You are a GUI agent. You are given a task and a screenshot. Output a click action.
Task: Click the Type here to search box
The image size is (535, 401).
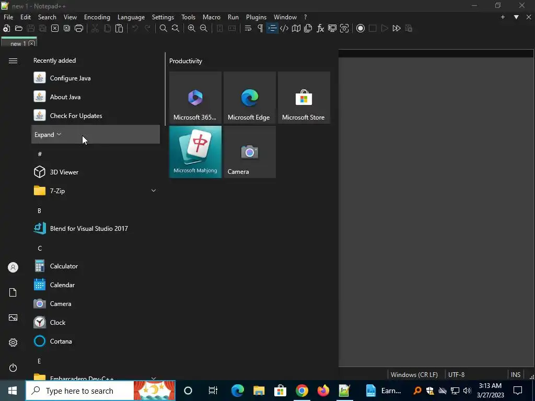tap(100, 391)
